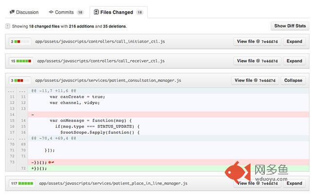This screenshot has height=194, width=311.
Task: Click the diffstat badge showing 3 changes
Action: click(x=20, y=81)
